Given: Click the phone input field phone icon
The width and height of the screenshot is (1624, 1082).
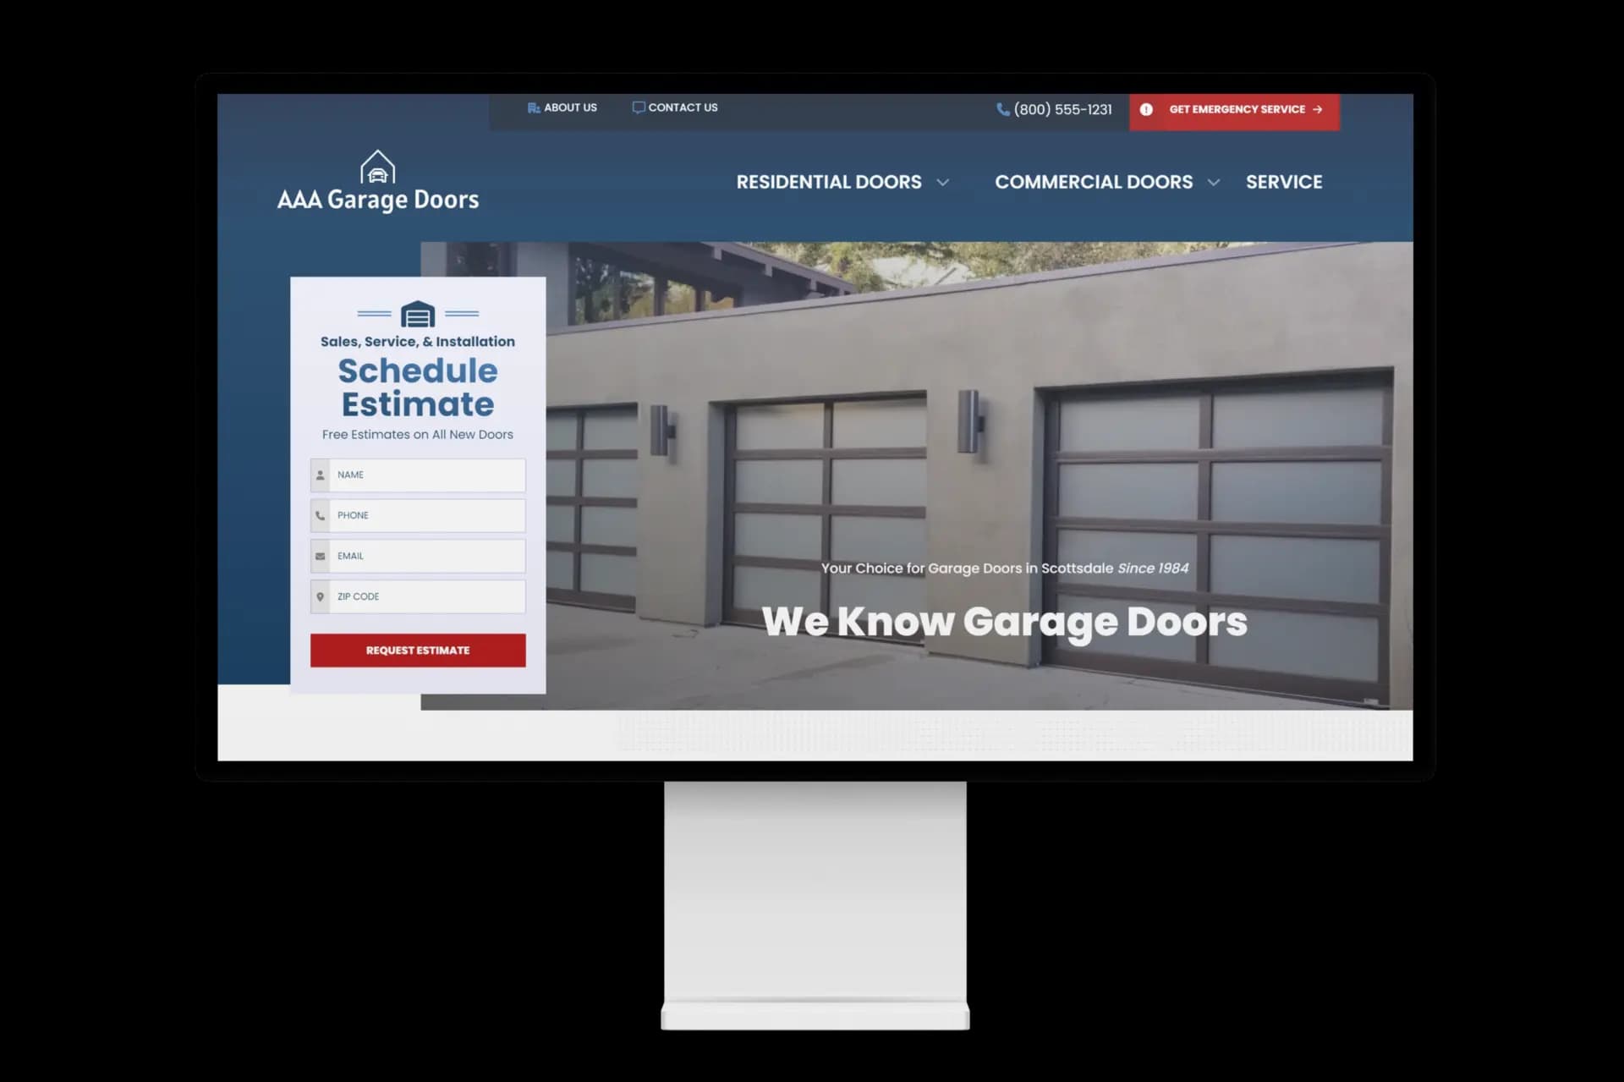Looking at the screenshot, I should click(x=320, y=516).
